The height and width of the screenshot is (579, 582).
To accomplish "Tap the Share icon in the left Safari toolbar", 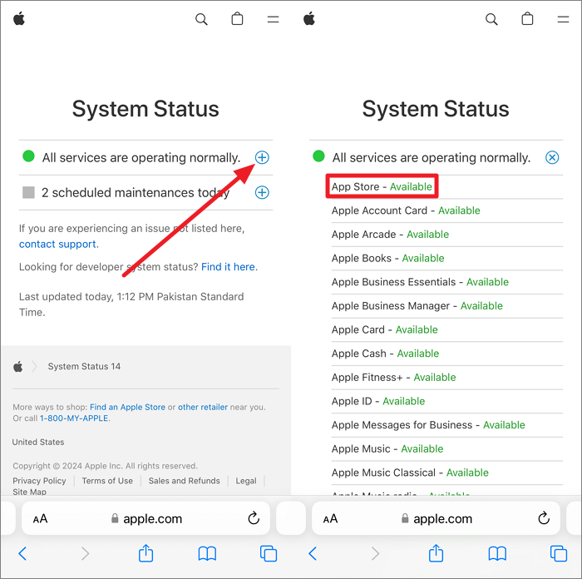I will pyautogui.click(x=145, y=553).
